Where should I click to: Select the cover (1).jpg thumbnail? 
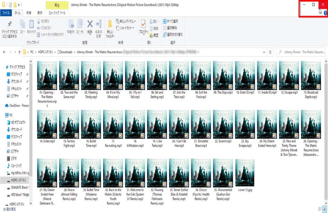click(245, 174)
